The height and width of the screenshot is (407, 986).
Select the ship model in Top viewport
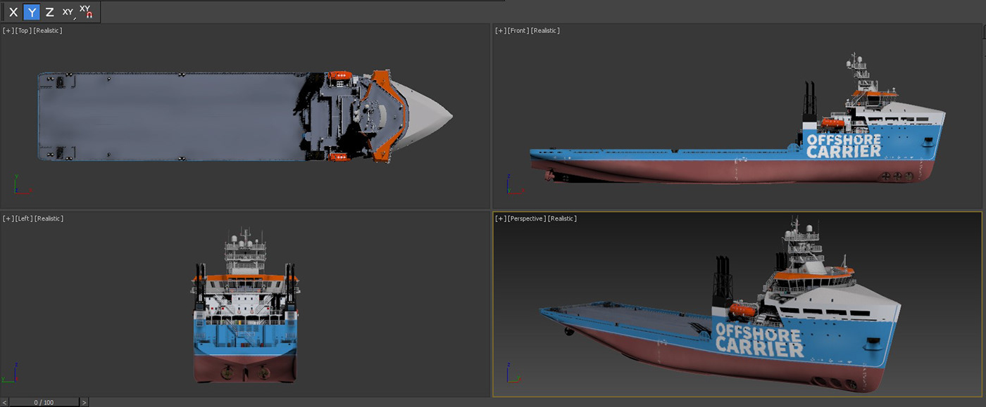click(176, 116)
